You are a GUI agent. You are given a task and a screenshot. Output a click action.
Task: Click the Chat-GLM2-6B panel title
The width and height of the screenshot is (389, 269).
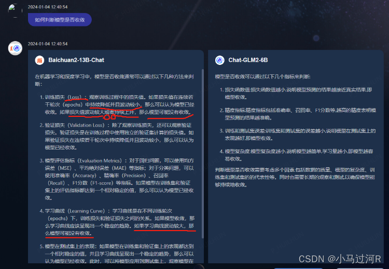coord(248,60)
